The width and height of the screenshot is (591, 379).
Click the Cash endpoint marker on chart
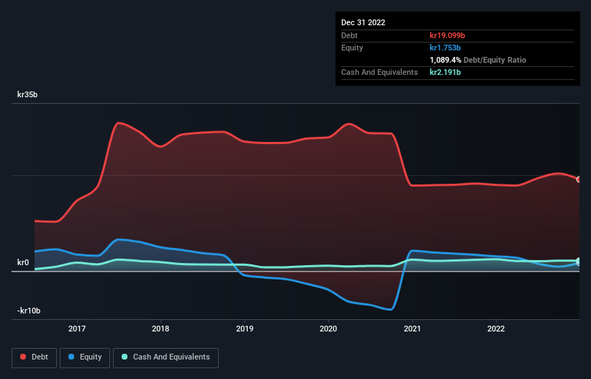pyautogui.click(x=579, y=261)
